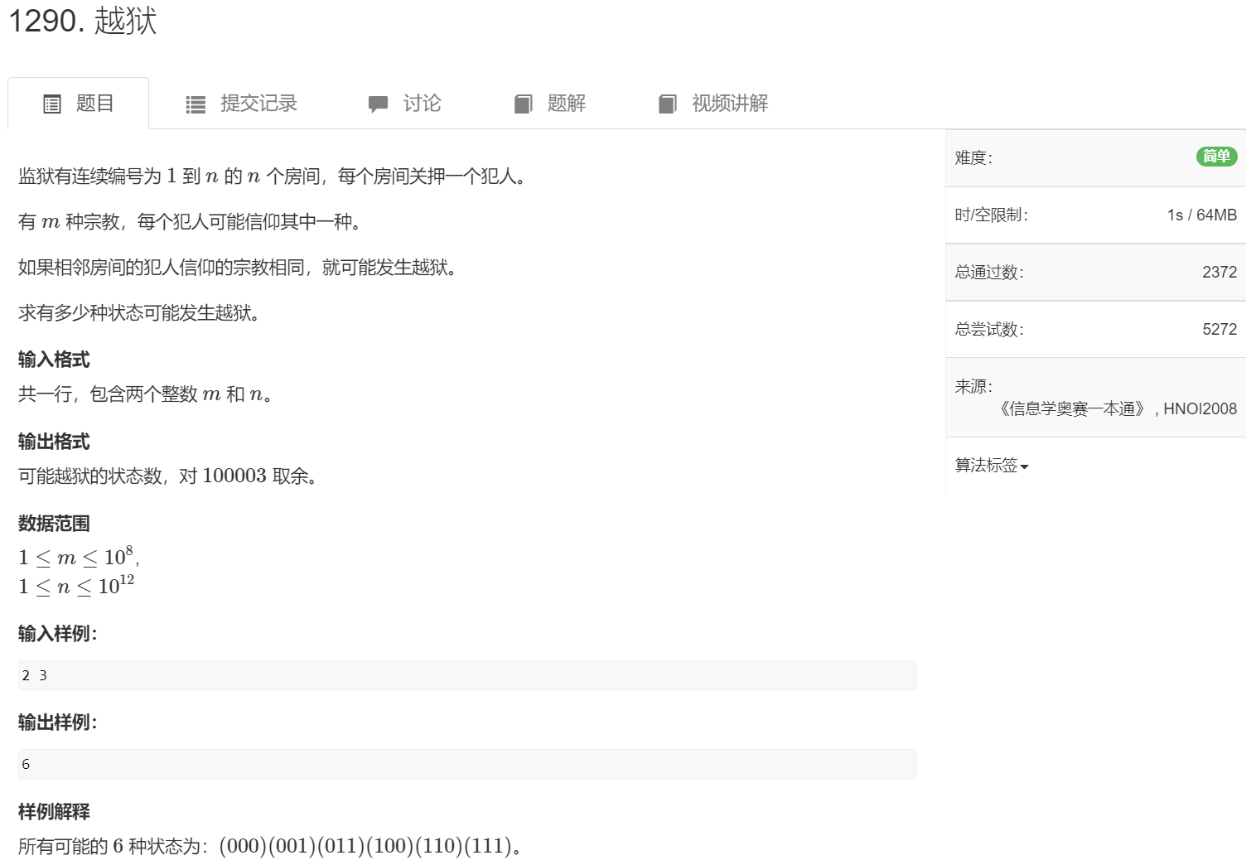
Task: Click the 总通过数 label
Action: (x=989, y=273)
